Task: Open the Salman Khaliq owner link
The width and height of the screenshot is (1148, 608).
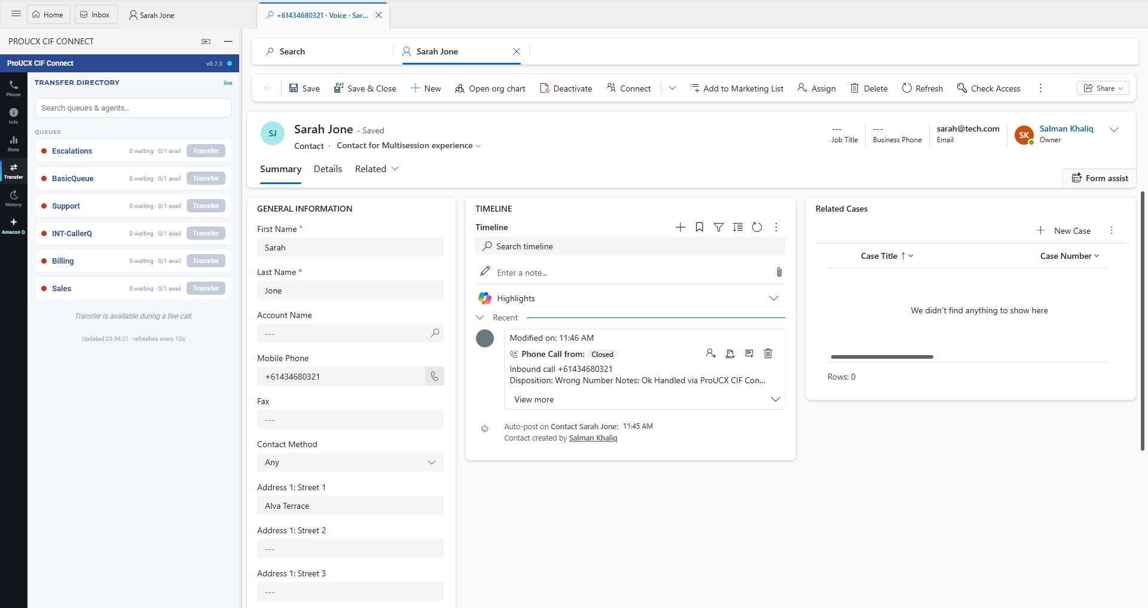Action: click(1066, 129)
